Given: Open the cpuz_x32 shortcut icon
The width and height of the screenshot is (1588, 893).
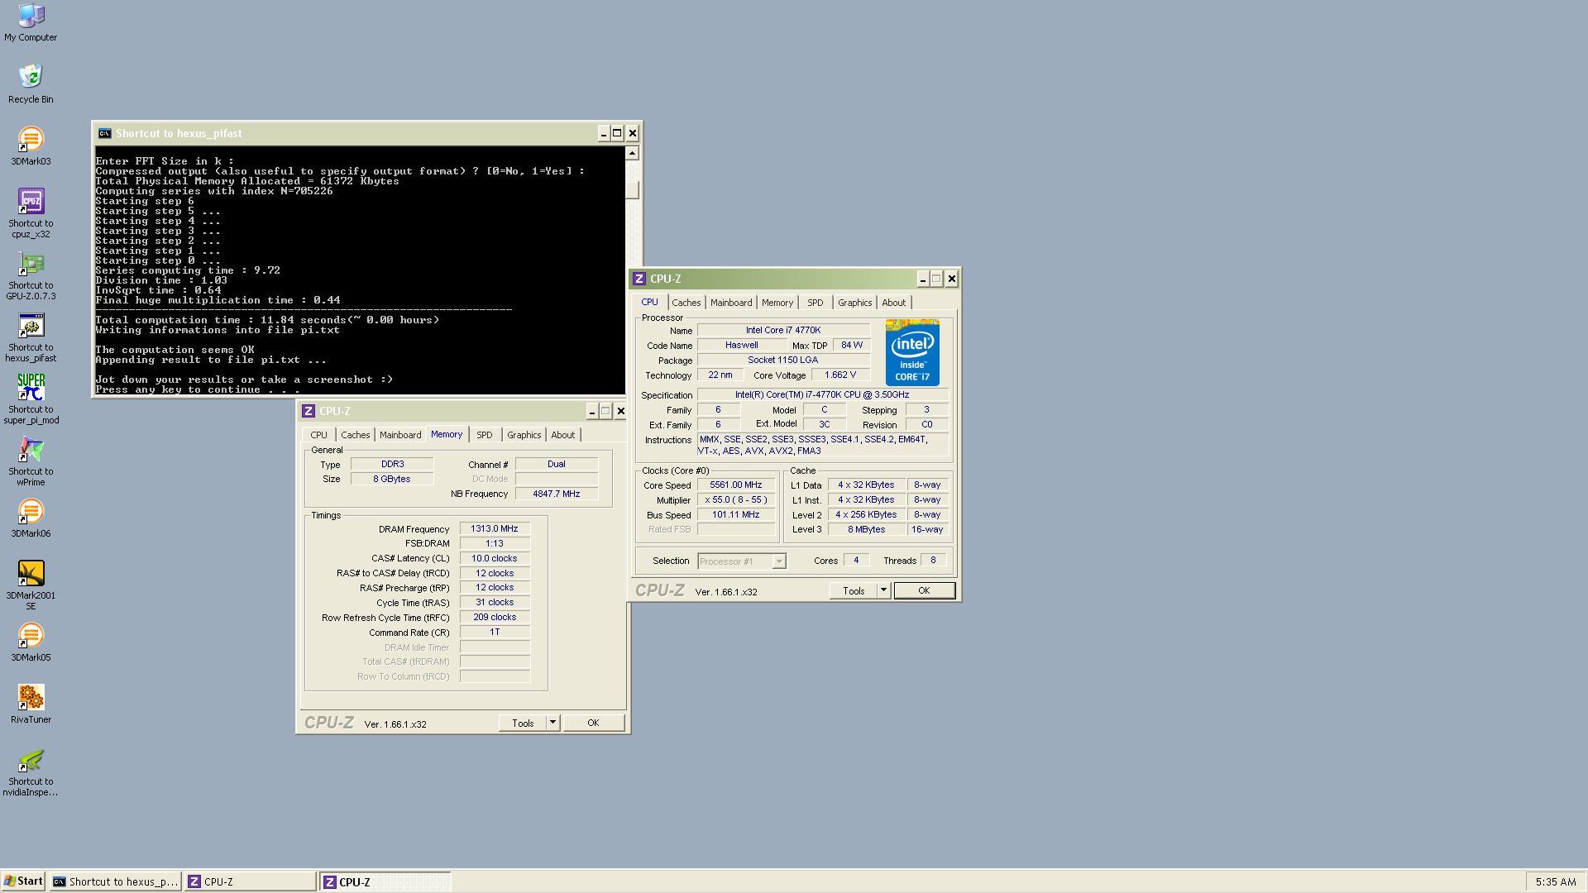Looking at the screenshot, I should coord(31,203).
